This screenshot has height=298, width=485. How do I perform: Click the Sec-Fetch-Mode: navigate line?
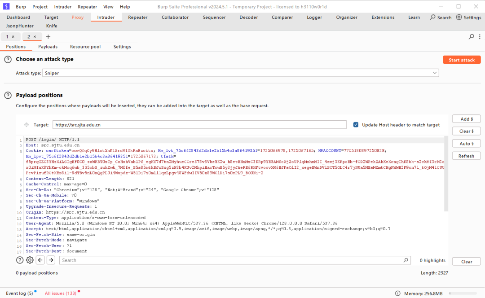(x=56, y=240)
